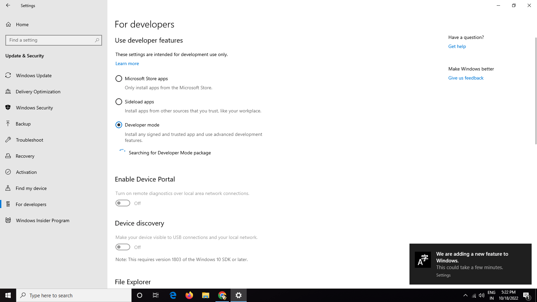Click the Settings page vertical scrollbar

536,91
